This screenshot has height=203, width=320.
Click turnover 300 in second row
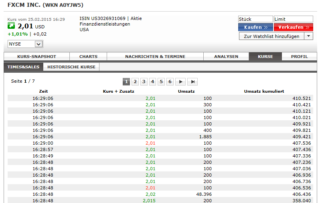[208, 105]
